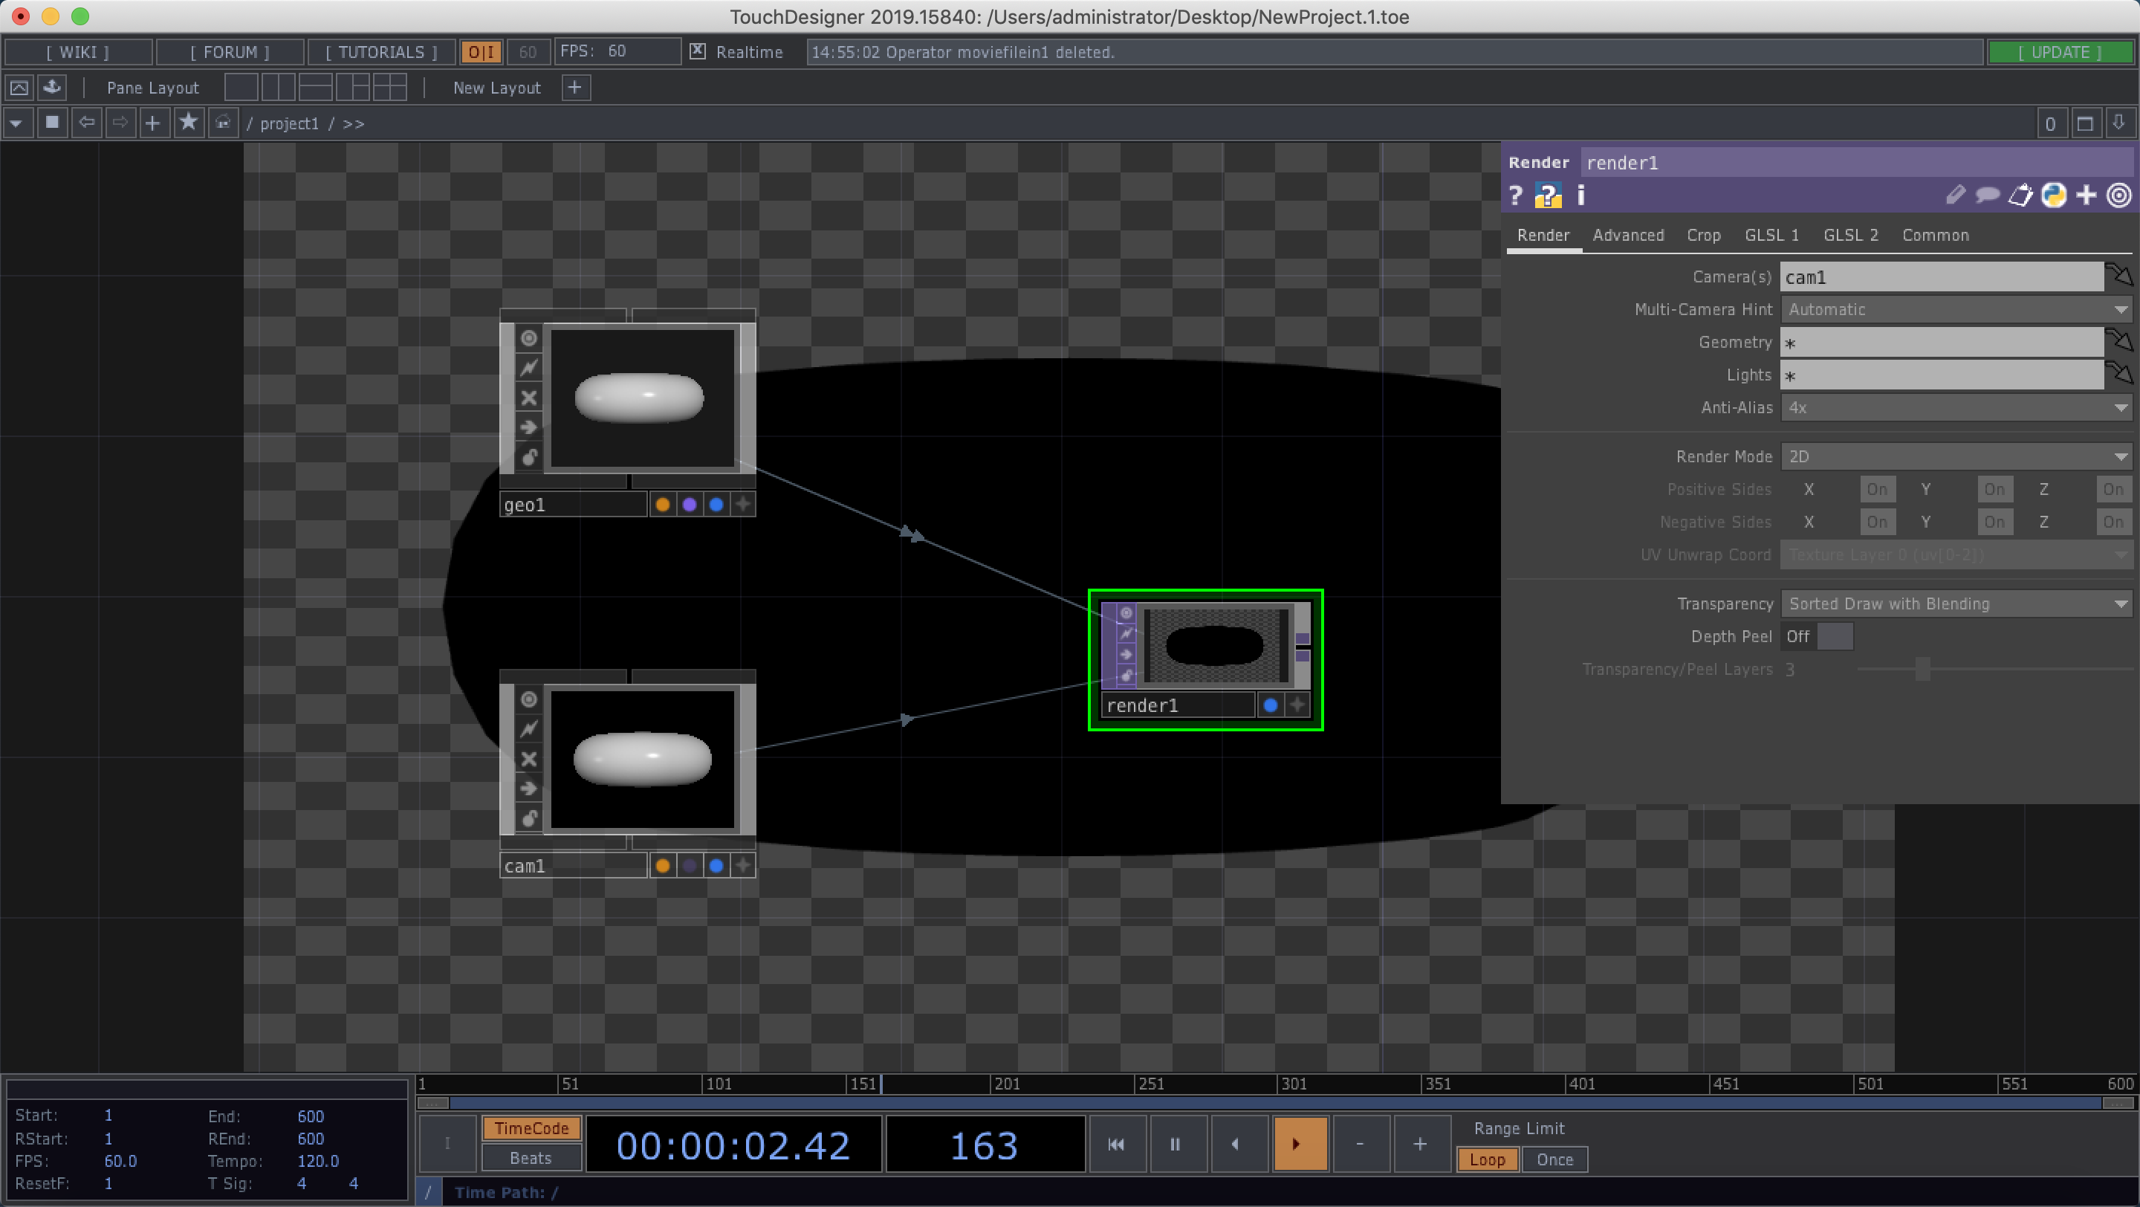Click the viewer active icon on geo1
2140x1207 pixels.
[x=529, y=338]
